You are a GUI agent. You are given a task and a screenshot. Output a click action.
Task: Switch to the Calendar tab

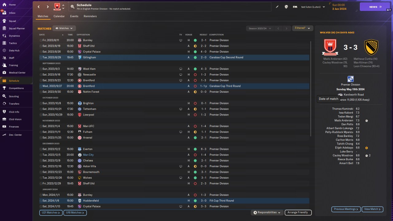coord(59,16)
